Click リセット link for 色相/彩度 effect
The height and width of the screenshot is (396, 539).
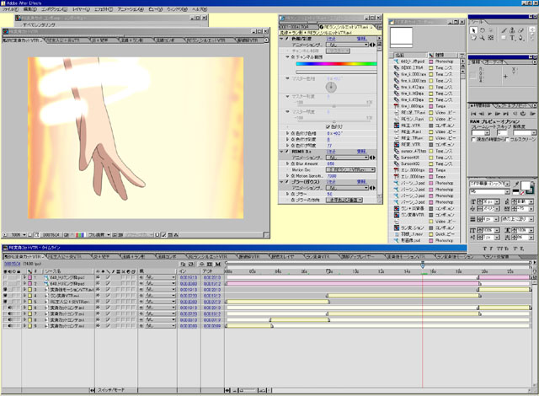coord(331,39)
